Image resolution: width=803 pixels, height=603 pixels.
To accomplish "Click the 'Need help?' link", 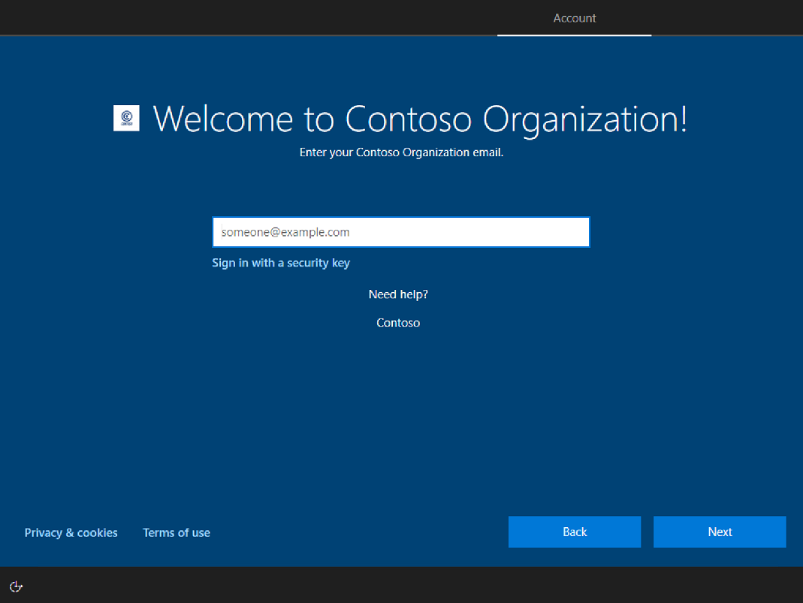I will click(x=398, y=294).
